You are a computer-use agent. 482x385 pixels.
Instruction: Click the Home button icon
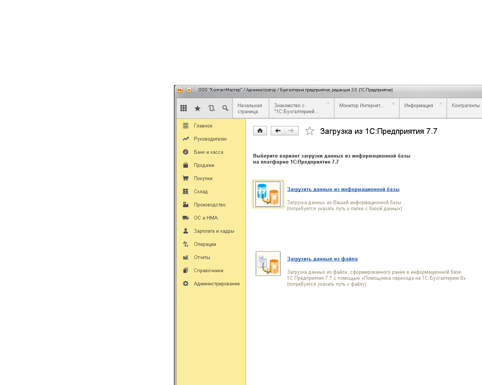(260, 131)
